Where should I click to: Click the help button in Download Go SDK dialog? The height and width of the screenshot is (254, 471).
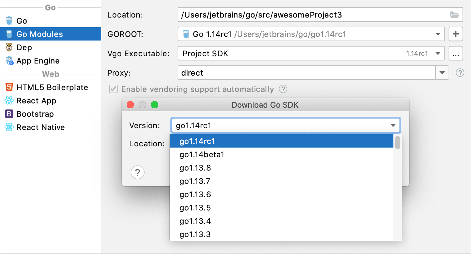pyautogui.click(x=137, y=172)
